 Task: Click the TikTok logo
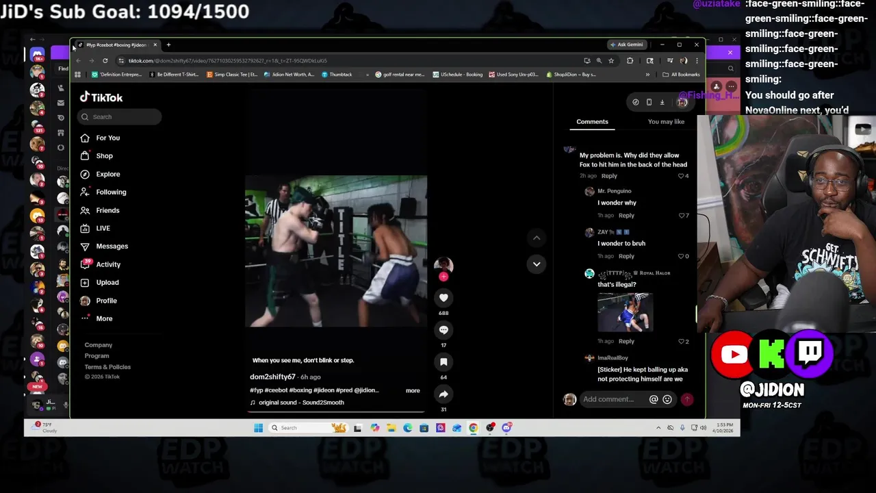coord(101,97)
